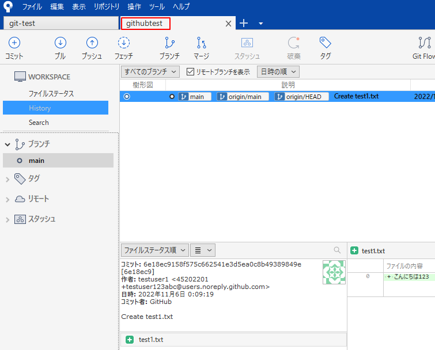Image resolution: width=435 pixels, height=350 pixels.
Task: Click the new tab plus icon
Action: point(244,23)
